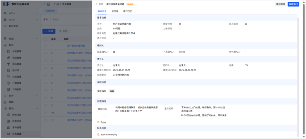Click the 日期管理 clock icon
306x139 pixels.
(8, 83)
